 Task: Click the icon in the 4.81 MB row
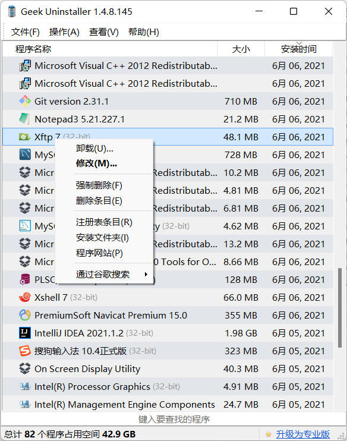coord(25,190)
